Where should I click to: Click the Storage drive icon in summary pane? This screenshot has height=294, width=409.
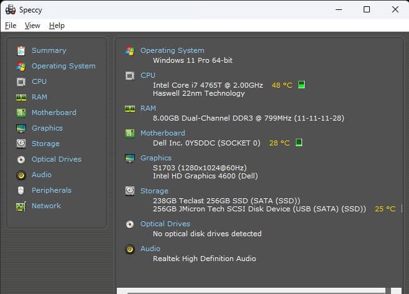point(130,191)
